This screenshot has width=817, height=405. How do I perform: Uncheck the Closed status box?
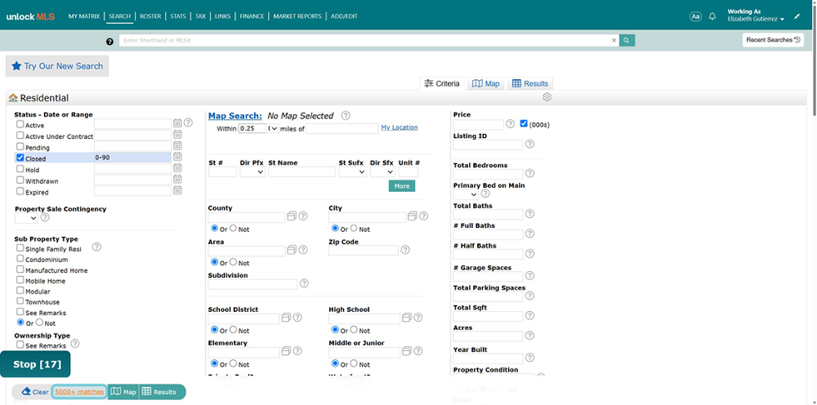(x=20, y=158)
